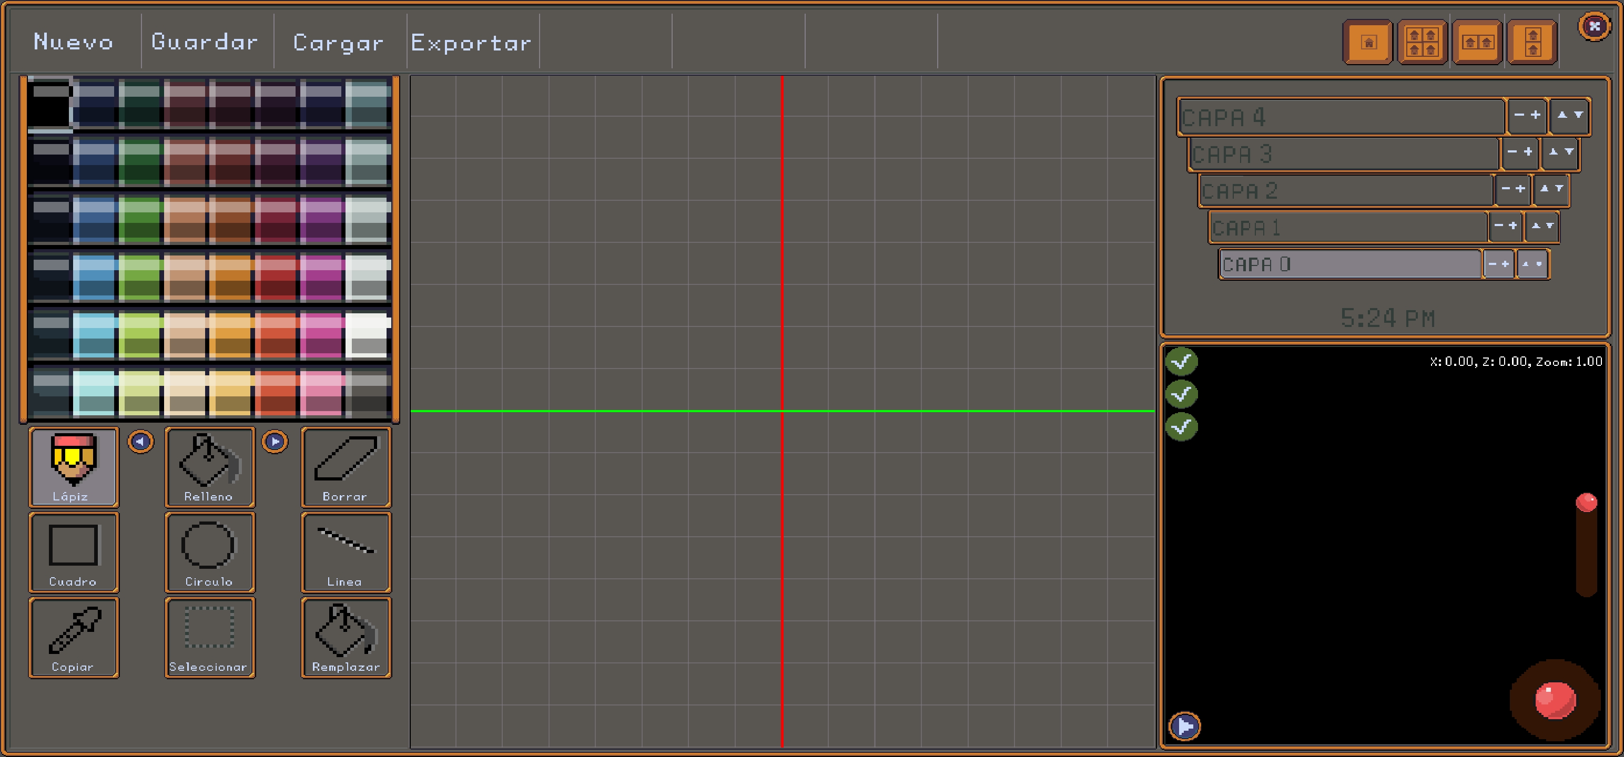Open the Exportar menu
This screenshot has width=1624, height=757.
[471, 42]
